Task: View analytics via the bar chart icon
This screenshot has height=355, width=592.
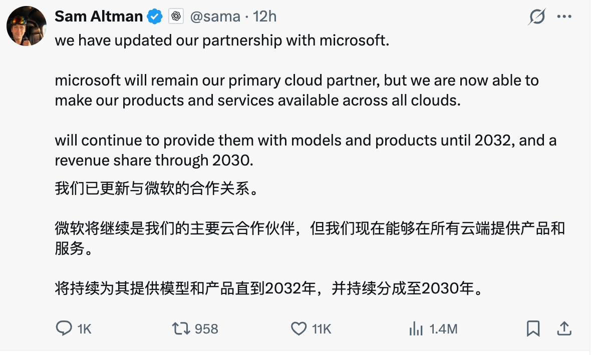Action: [416, 328]
